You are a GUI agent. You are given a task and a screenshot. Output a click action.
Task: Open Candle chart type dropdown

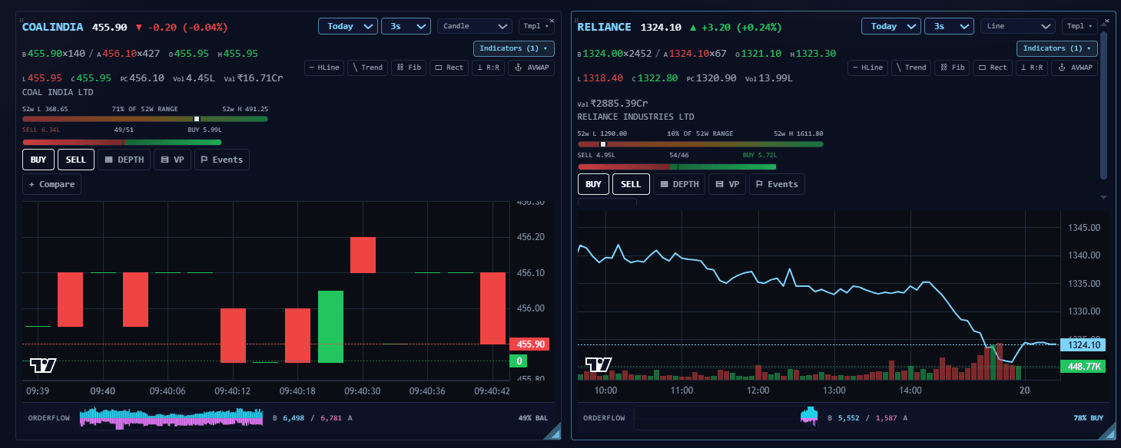point(475,26)
